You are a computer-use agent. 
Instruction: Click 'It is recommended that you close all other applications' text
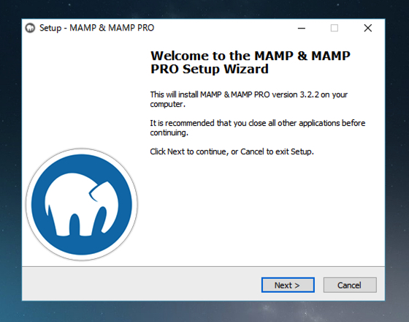click(x=257, y=128)
